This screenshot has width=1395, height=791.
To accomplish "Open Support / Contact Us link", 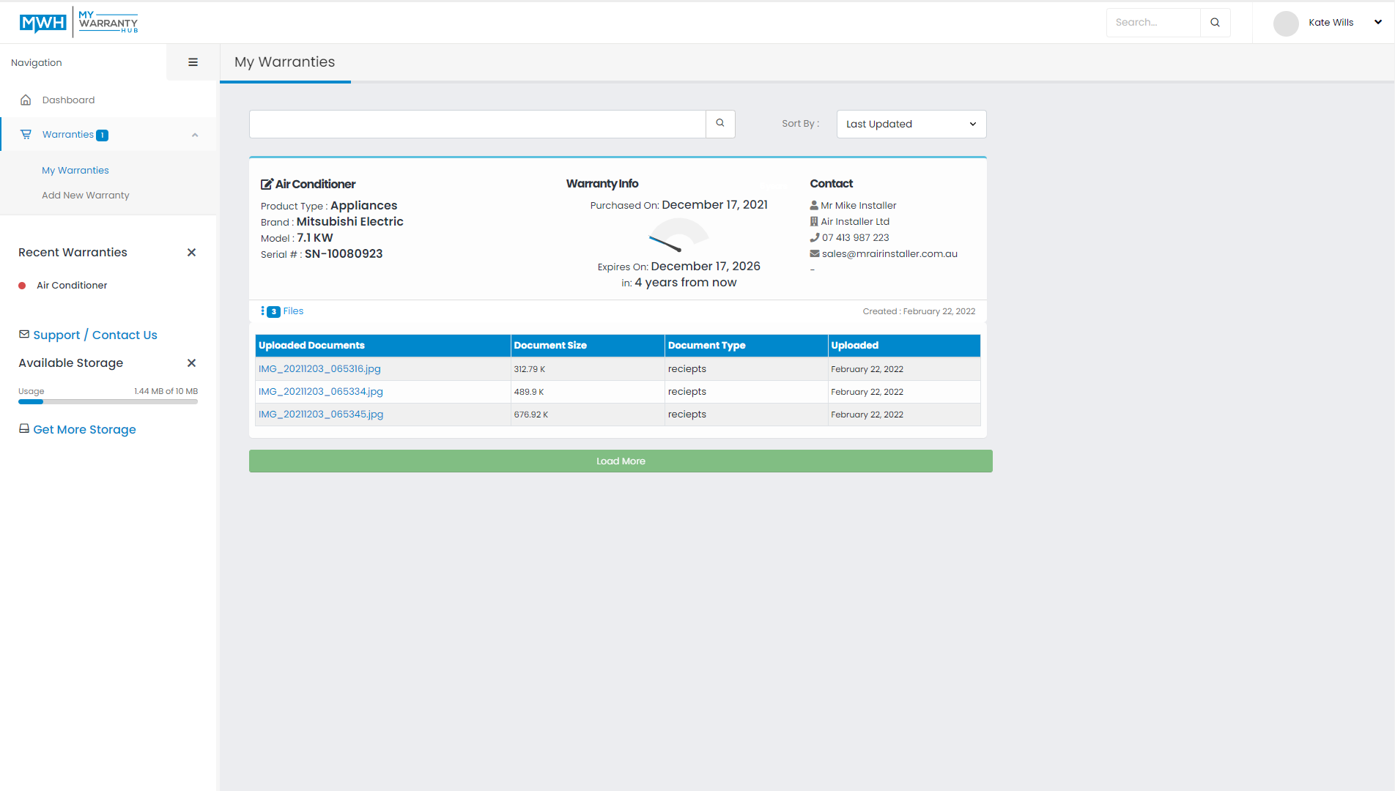I will click(95, 335).
